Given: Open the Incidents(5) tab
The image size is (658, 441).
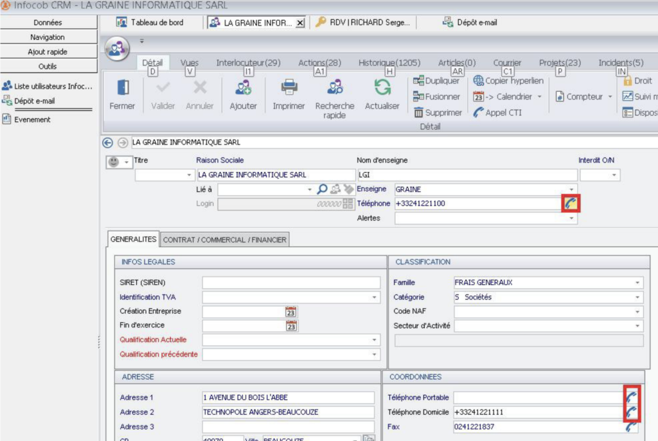Looking at the screenshot, I should click(621, 63).
